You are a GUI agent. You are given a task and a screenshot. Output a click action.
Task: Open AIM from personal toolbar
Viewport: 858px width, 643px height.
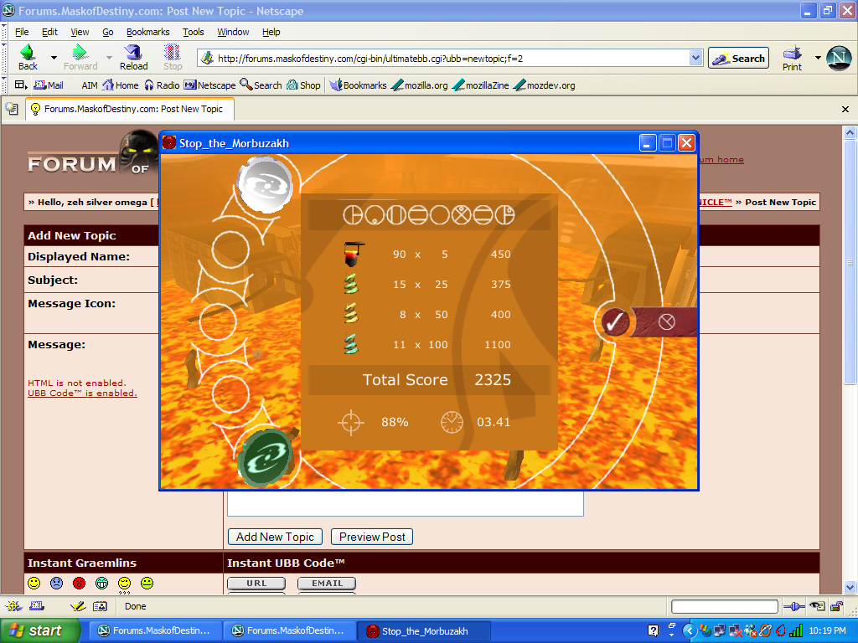89,85
